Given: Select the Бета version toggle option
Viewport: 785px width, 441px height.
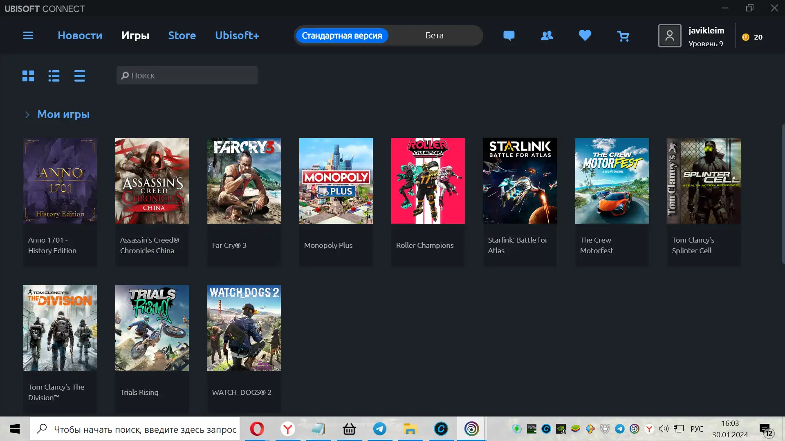Looking at the screenshot, I should click(434, 36).
